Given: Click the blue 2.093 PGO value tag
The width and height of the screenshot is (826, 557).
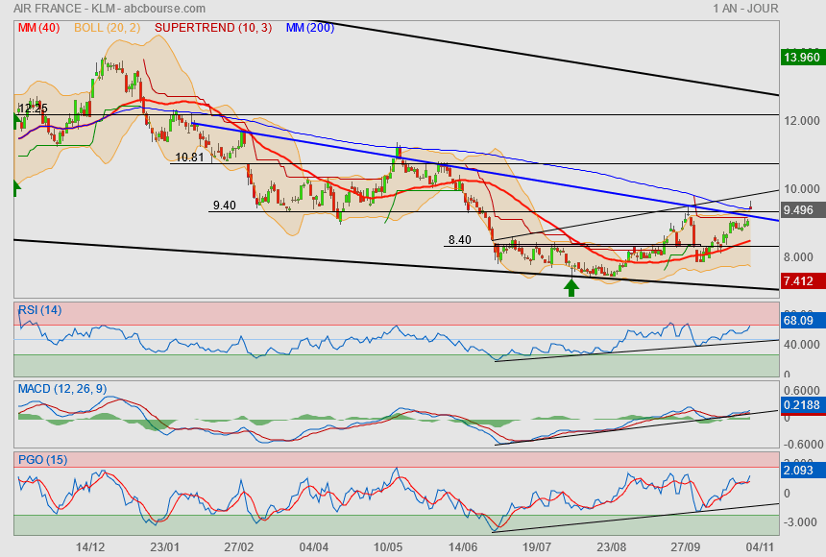Looking at the screenshot, I should (802, 470).
